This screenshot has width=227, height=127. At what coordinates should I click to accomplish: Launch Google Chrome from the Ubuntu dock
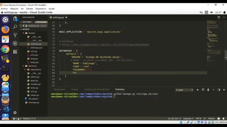tap(5, 49)
